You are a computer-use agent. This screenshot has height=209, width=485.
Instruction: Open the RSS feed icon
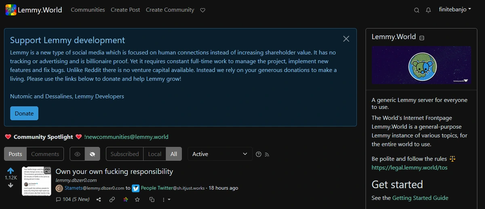pos(267,154)
